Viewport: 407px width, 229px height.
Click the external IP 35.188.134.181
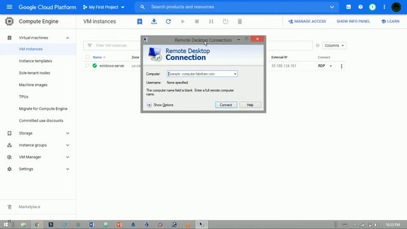[x=284, y=66]
